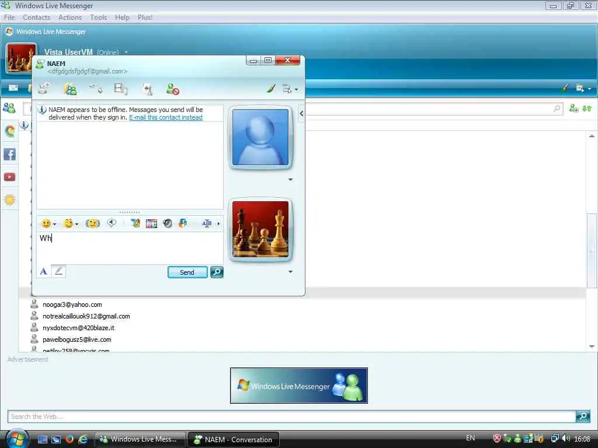Screen dimensions: 598x448
Task: Expand the chat toolbar overflow arrow
Action: pos(218,223)
